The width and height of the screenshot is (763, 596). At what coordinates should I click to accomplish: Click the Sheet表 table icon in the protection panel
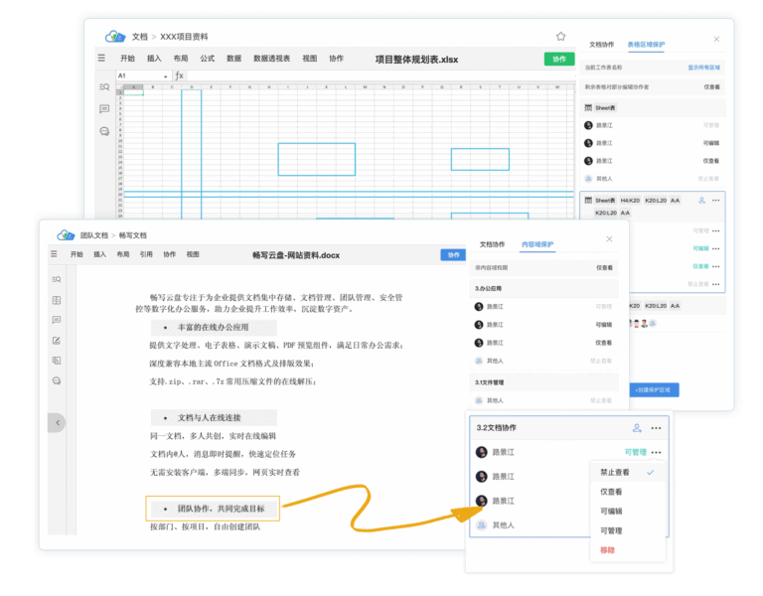pyautogui.click(x=588, y=107)
